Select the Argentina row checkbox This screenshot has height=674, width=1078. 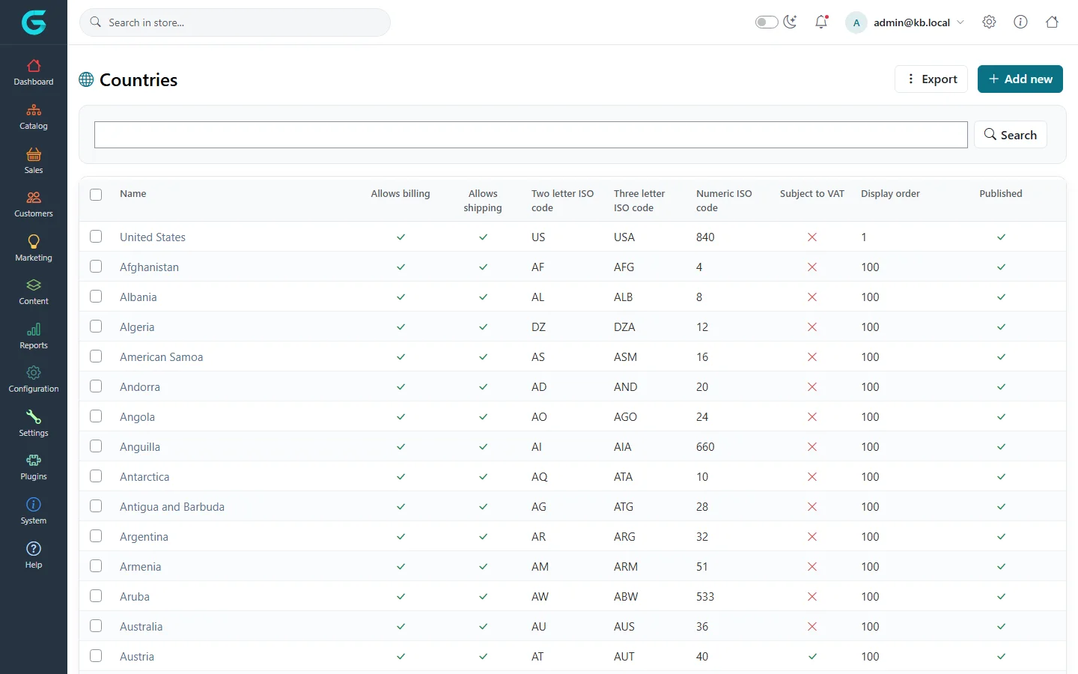click(x=96, y=536)
